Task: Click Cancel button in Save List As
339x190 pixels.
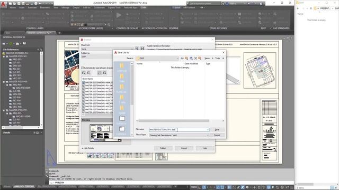Action: pyautogui.click(x=217, y=135)
